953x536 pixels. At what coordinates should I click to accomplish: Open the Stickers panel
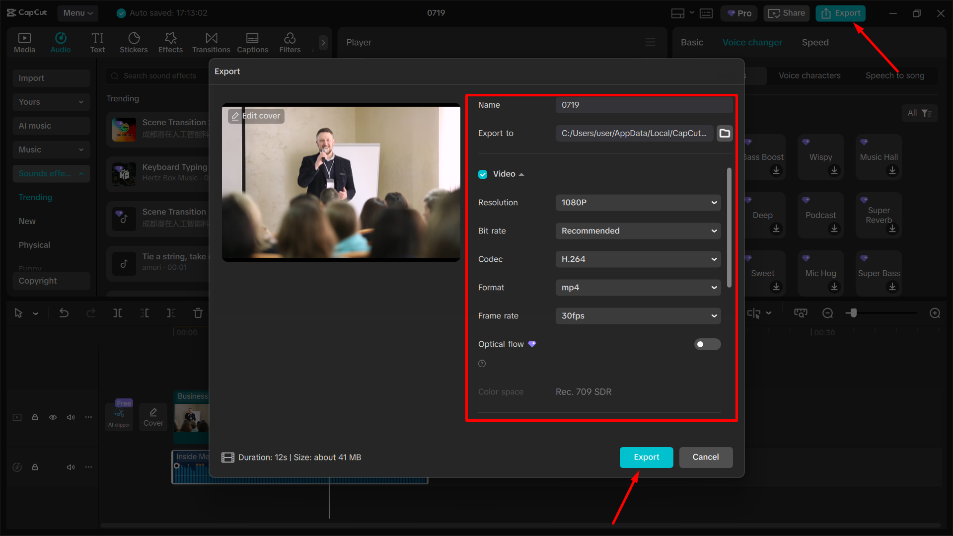click(133, 42)
